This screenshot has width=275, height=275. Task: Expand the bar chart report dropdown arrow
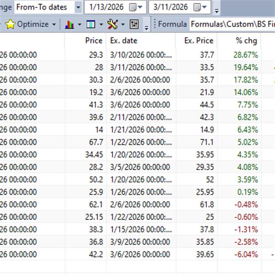tap(80, 24)
